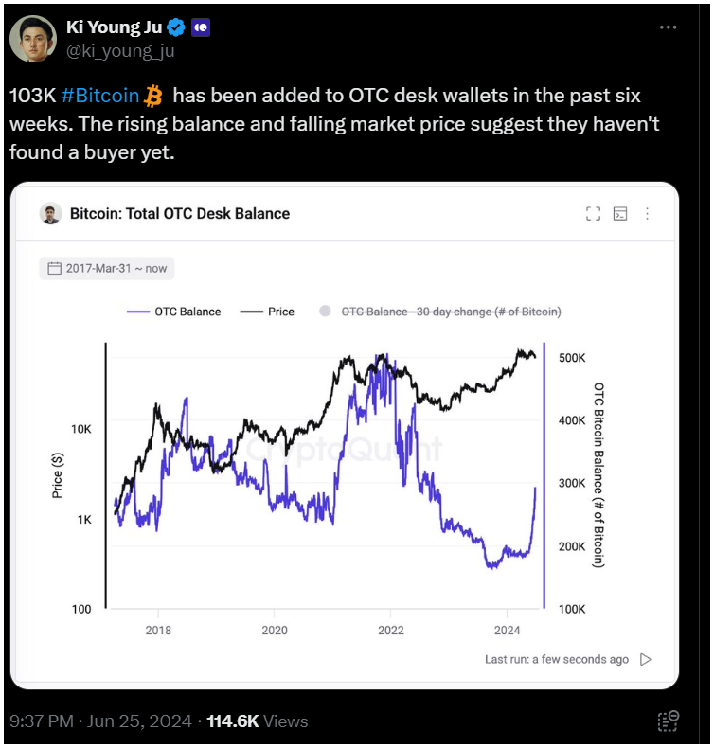The height and width of the screenshot is (748, 714).
Task: Click the CryptoQuant affiliate badge icon
Action: [201, 27]
